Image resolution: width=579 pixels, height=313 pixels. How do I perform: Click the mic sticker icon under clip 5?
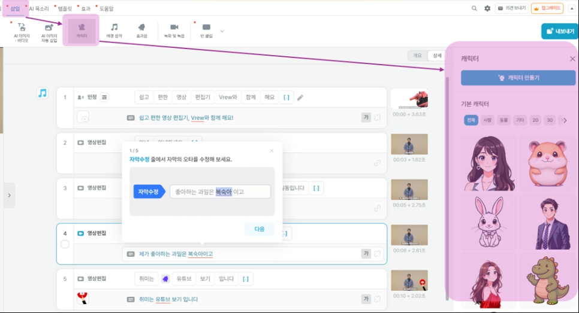tap(83, 298)
